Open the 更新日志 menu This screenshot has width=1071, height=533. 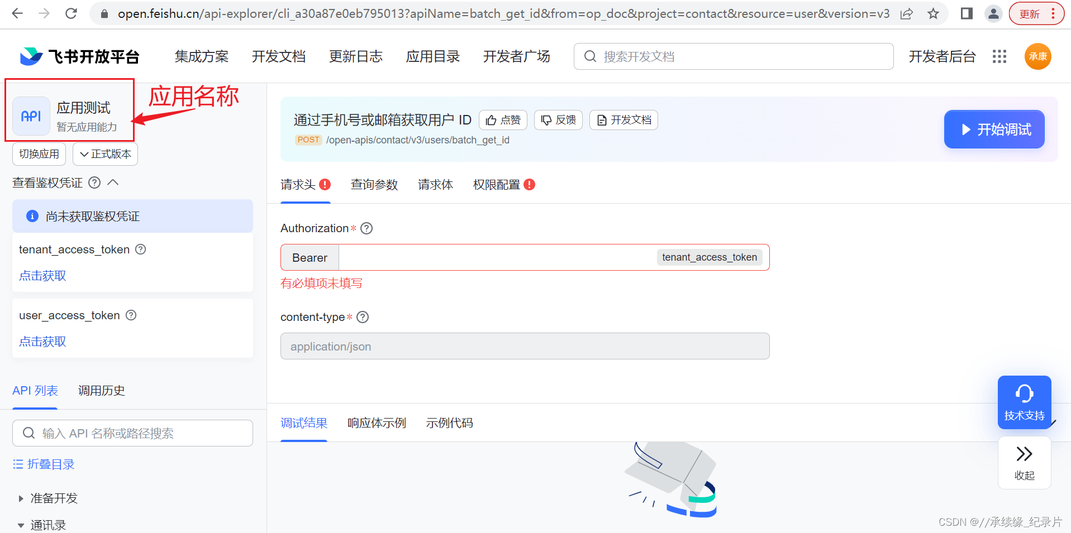[x=356, y=56]
